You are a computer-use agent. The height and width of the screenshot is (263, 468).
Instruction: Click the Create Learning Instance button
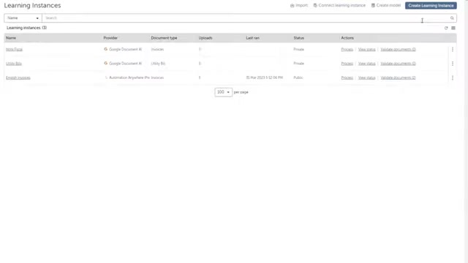pyautogui.click(x=431, y=6)
